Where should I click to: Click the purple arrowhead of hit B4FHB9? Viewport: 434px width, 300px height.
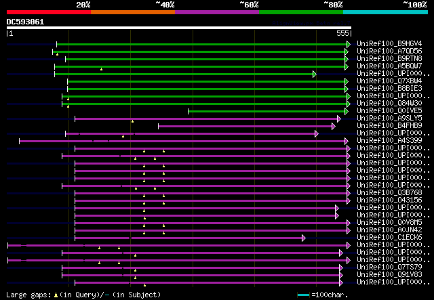[333, 126]
